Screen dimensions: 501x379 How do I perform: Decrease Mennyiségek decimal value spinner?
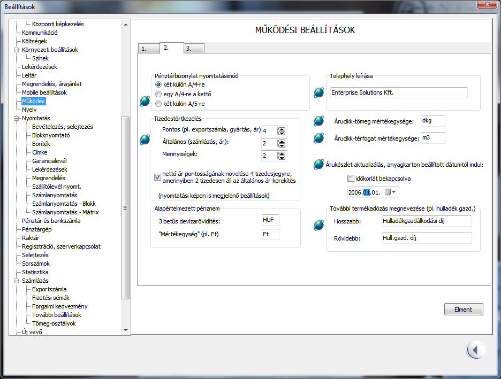pos(282,158)
